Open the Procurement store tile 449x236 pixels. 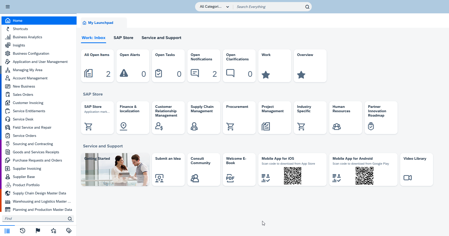[x=239, y=118]
